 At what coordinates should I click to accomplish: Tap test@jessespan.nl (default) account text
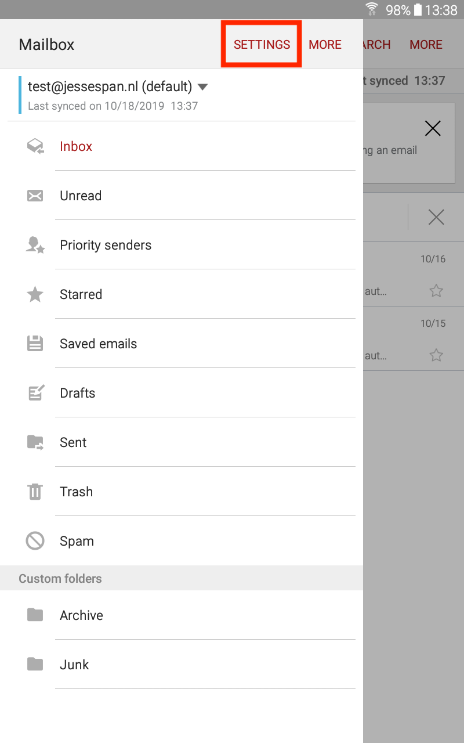110,86
